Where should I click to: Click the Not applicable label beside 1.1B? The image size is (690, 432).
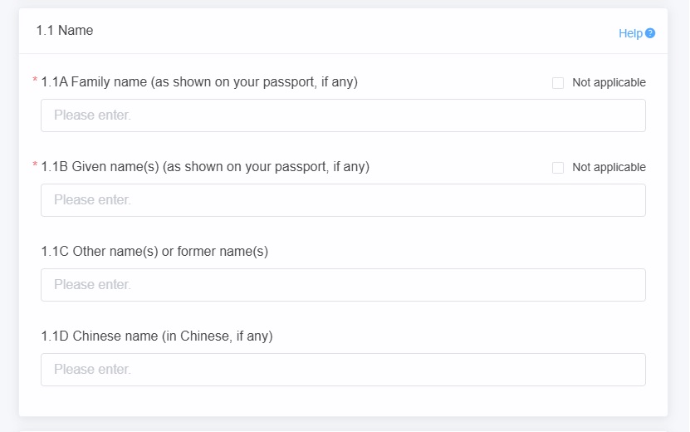point(609,167)
